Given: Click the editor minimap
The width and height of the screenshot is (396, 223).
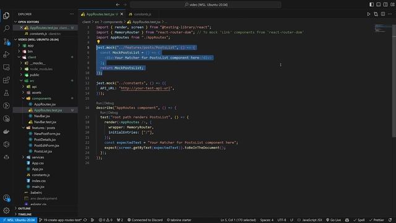Looking at the screenshot, I should pos(383,28).
